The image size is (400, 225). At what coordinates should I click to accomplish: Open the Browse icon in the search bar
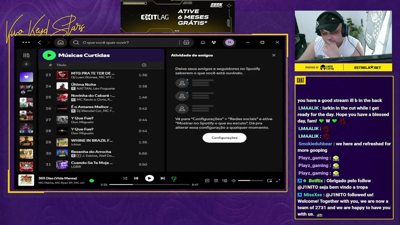[x=187, y=42]
